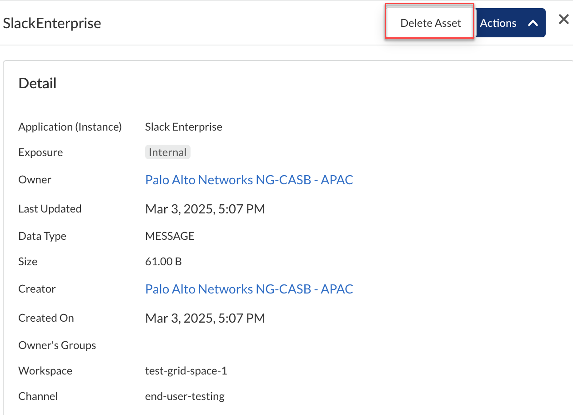Image resolution: width=573 pixels, height=415 pixels.
Task: Select the SlackEnterprise panel title
Action: [52, 23]
